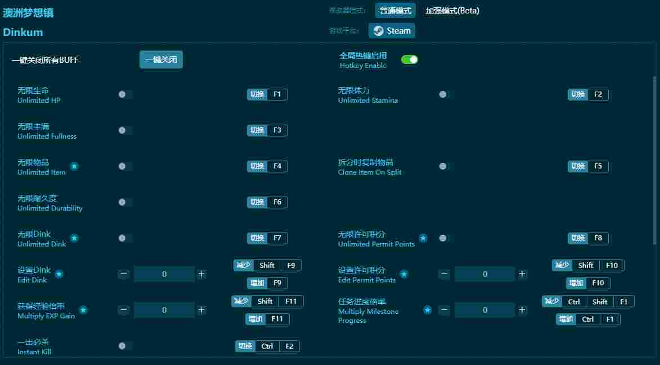The height and width of the screenshot is (365, 660).
Task: Click the Dinkum game title text
Action: (x=23, y=33)
